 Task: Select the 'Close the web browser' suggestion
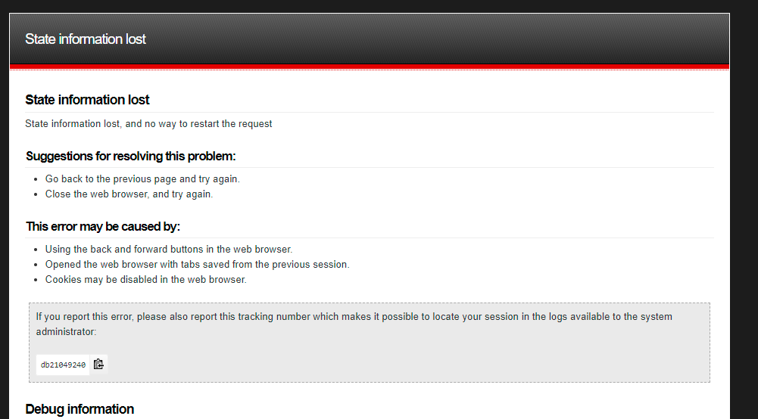[x=129, y=194]
